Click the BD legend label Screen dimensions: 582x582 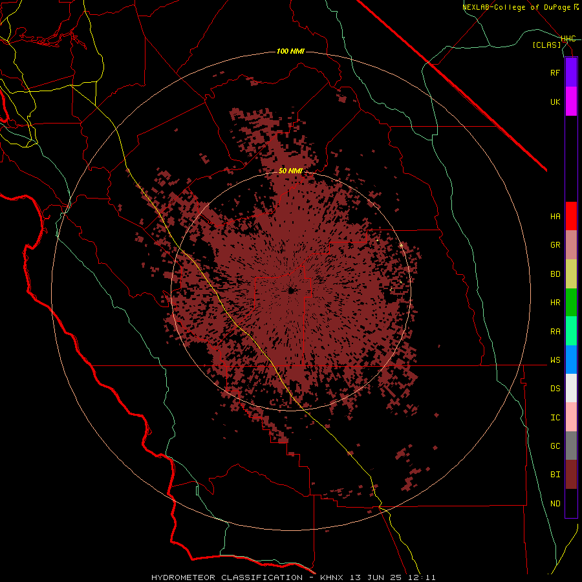tap(555, 274)
